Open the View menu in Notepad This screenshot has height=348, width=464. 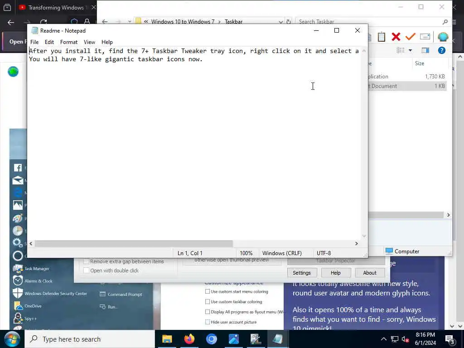click(x=89, y=42)
